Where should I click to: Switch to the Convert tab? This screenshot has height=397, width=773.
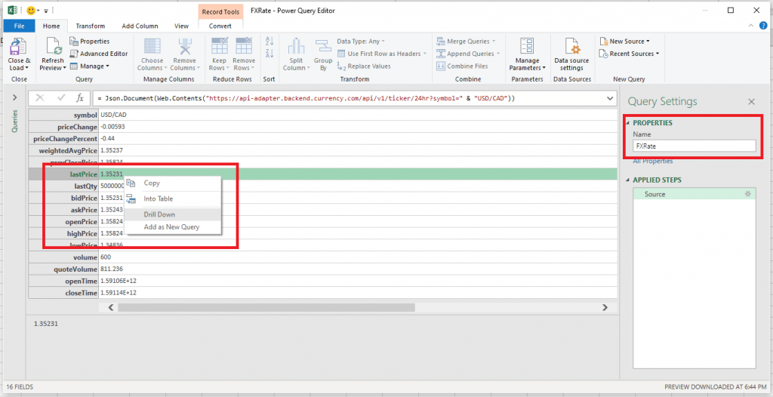coord(220,26)
